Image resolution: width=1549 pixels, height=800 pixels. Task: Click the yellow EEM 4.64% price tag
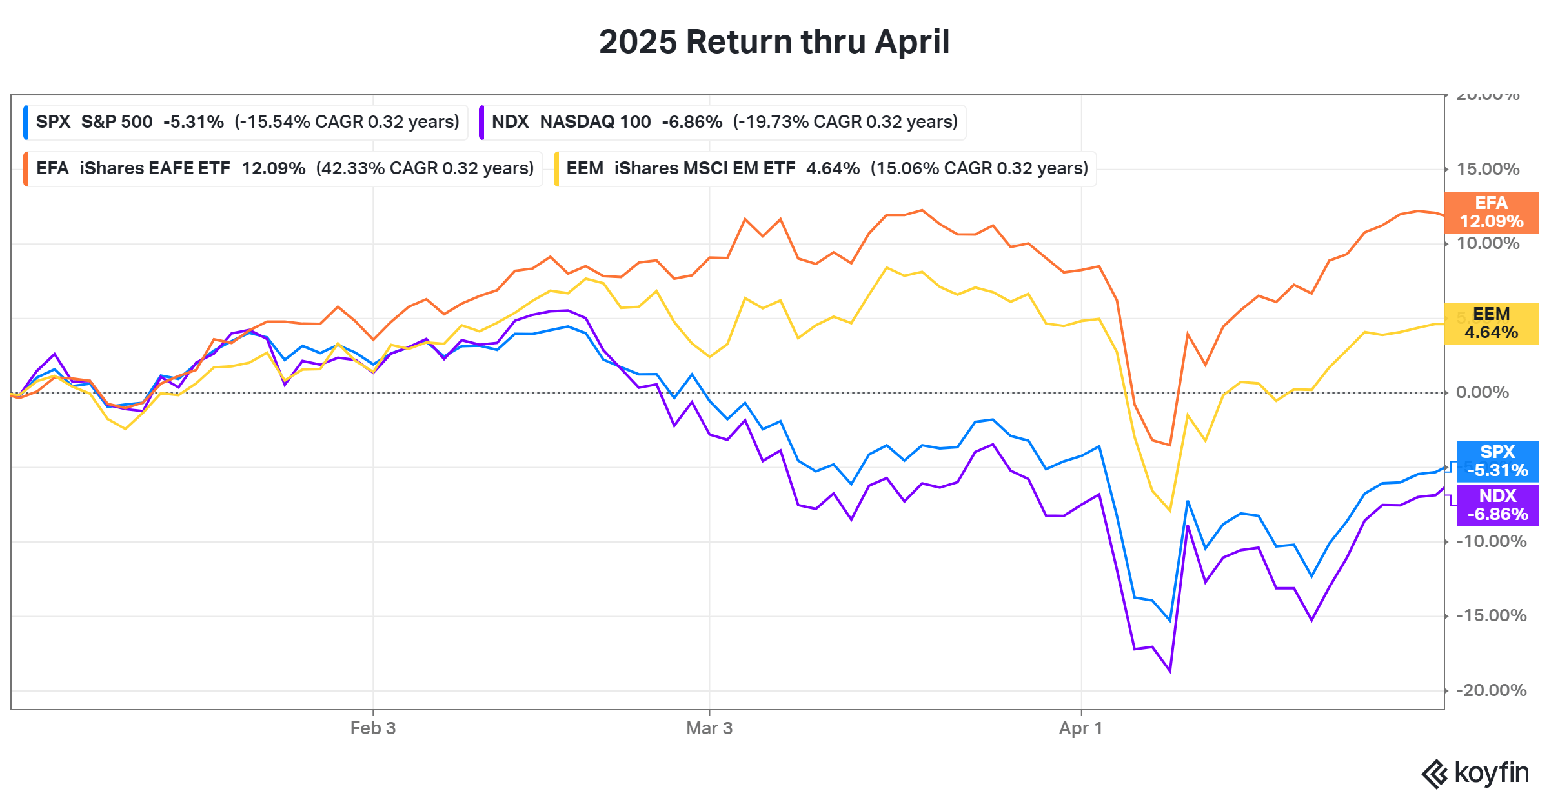click(1491, 323)
